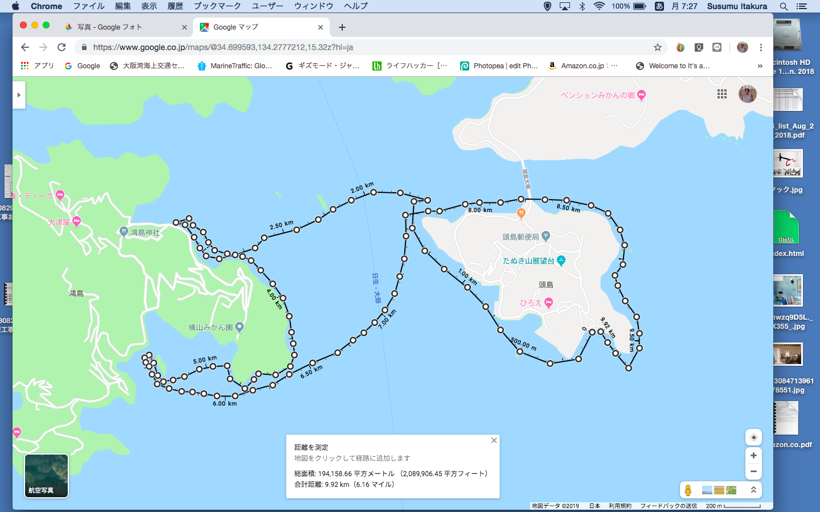Open the MarineTraffic bookmark
820x512 pixels.
click(235, 66)
